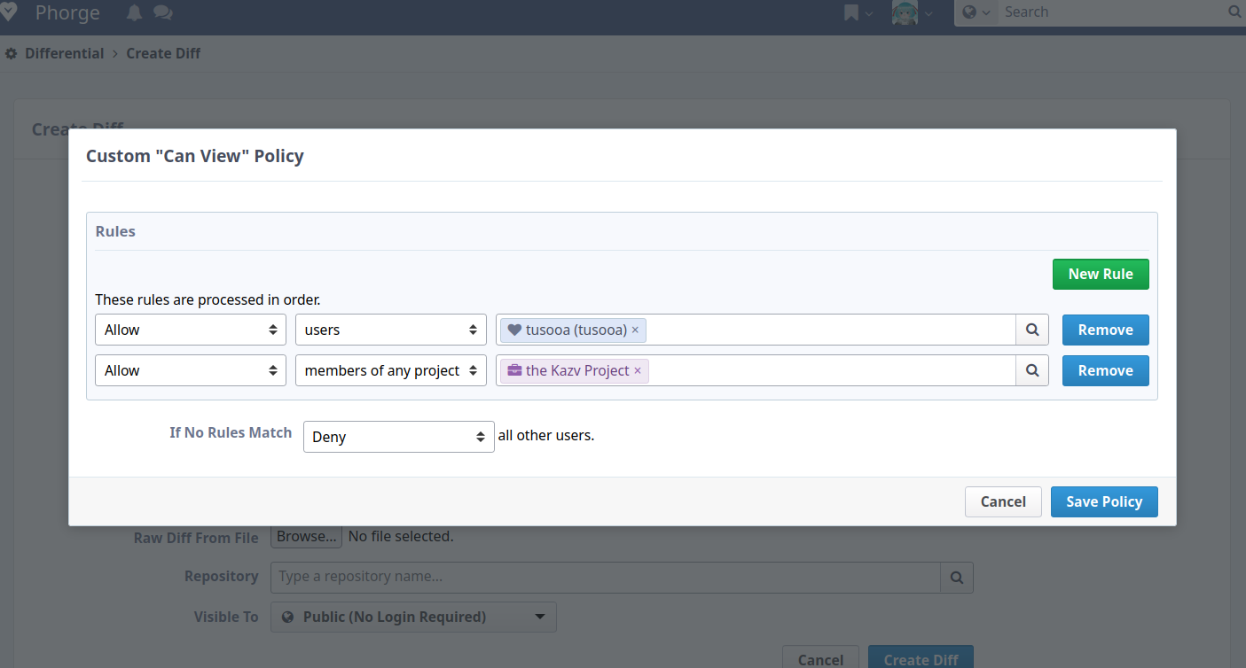
Task: Remove the Kazv Project rule row
Action: tap(1105, 370)
